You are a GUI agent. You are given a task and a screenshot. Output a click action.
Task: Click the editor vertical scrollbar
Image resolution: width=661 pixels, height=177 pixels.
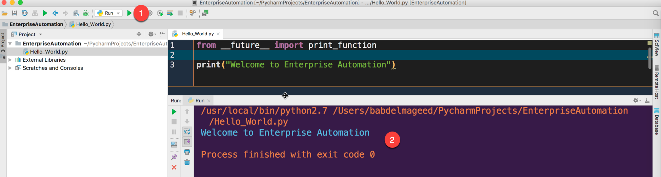(649, 58)
